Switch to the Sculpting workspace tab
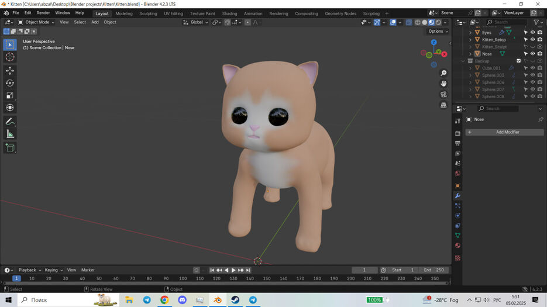 (148, 13)
